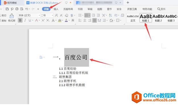Toggle Strikethrough red A button
Viewport: 178px width, 105px height.
click(x=36, y=20)
